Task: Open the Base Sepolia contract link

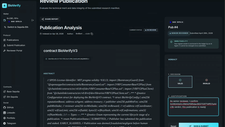Action: click(13, 91)
